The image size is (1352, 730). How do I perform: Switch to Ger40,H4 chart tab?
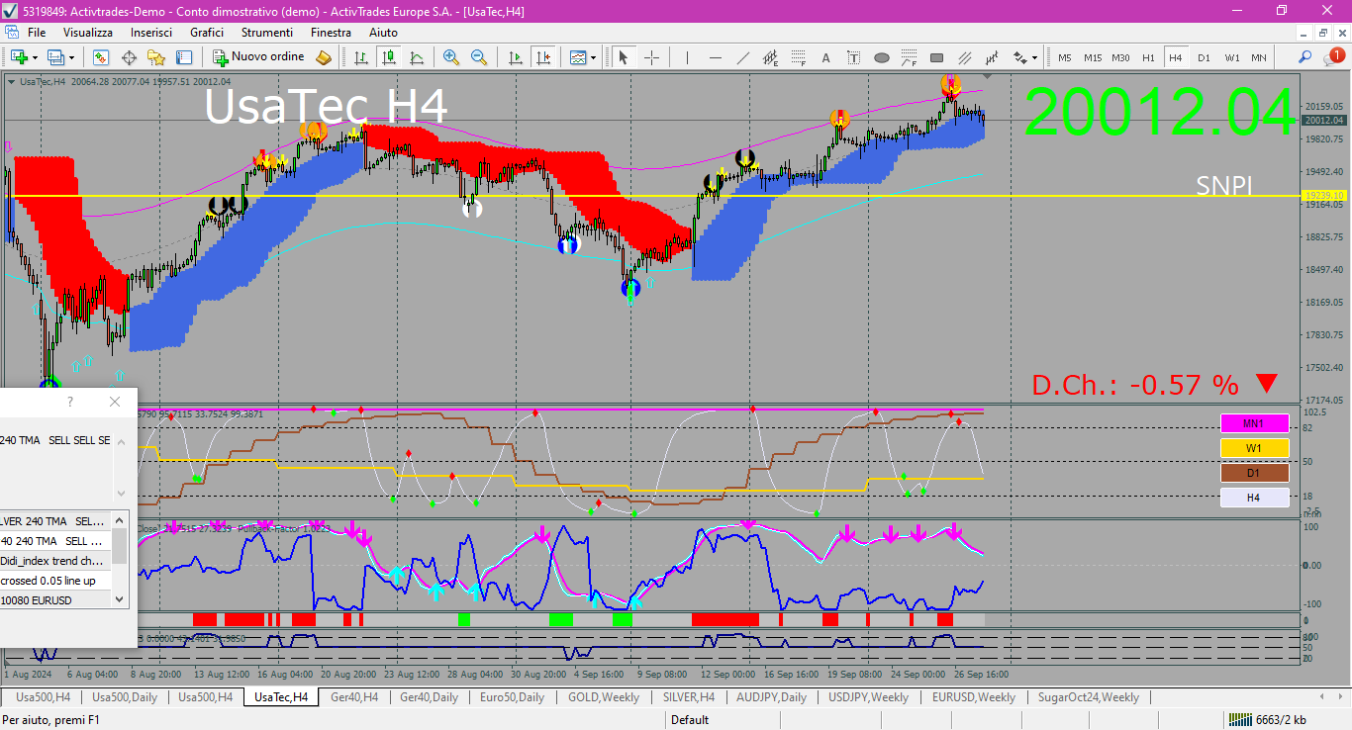(354, 697)
